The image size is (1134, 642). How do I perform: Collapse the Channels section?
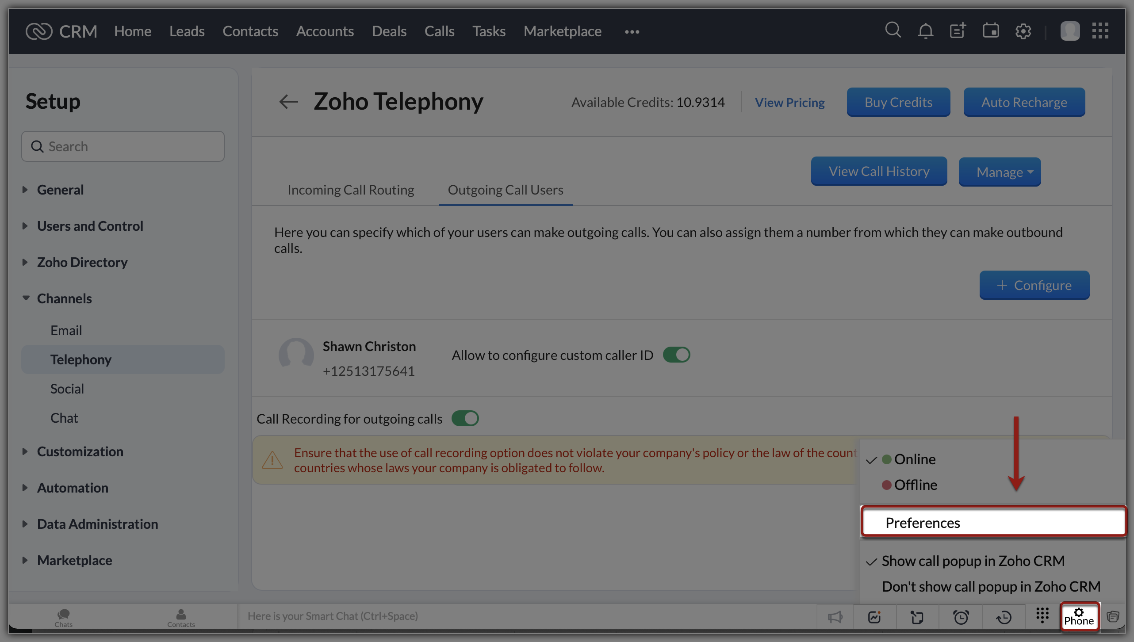pos(64,298)
